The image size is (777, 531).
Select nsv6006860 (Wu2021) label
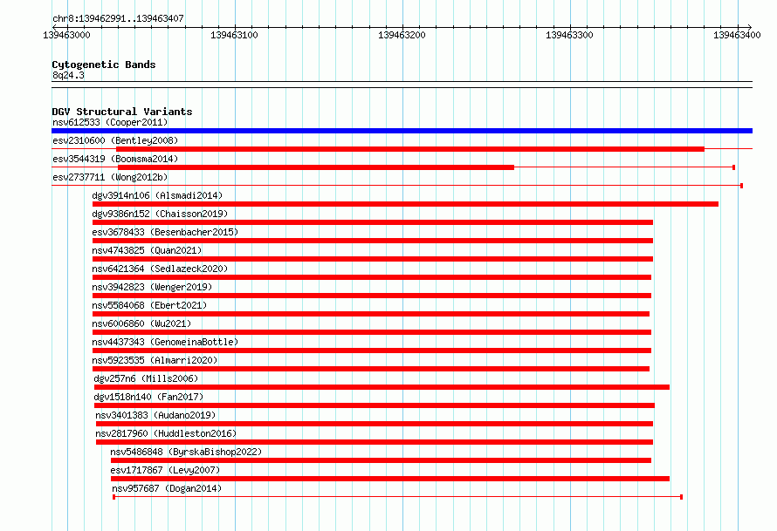[x=141, y=323]
